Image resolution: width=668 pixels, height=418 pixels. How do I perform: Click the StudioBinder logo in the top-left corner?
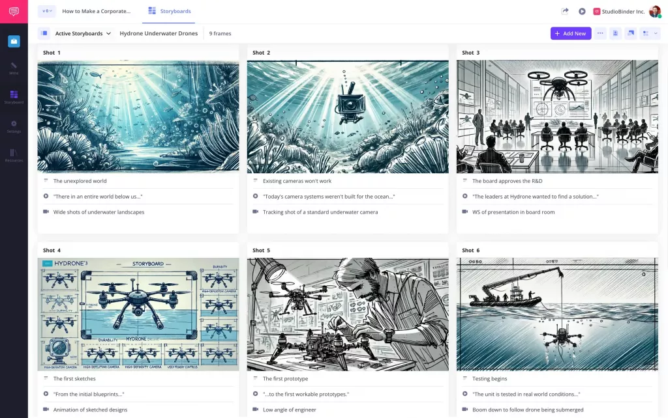pyautogui.click(x=14, y=11)
